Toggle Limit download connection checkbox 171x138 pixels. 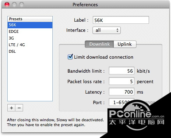[70, 57]
